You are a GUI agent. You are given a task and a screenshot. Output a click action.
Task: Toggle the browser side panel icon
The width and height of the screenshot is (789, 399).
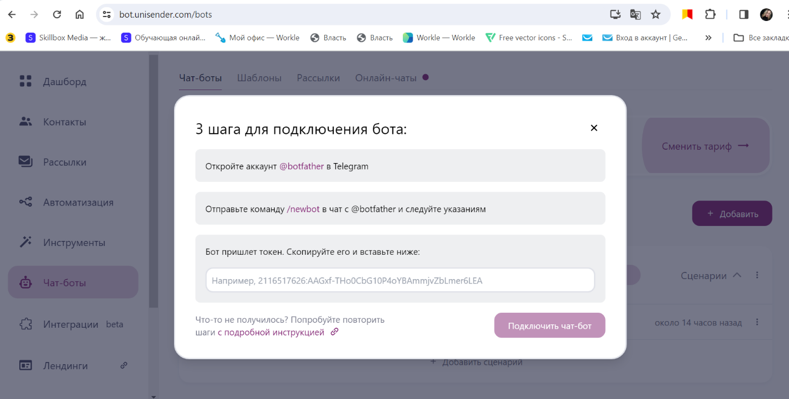(744, 14)
